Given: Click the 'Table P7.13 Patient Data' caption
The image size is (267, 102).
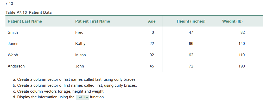Looking at the screenshot, I should point(29,12).
